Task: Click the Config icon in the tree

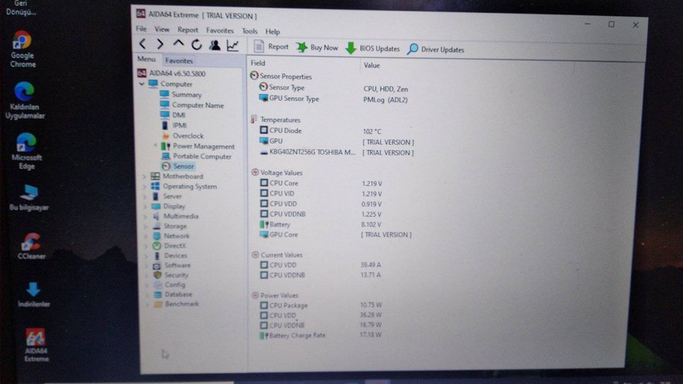Action: 158,285
